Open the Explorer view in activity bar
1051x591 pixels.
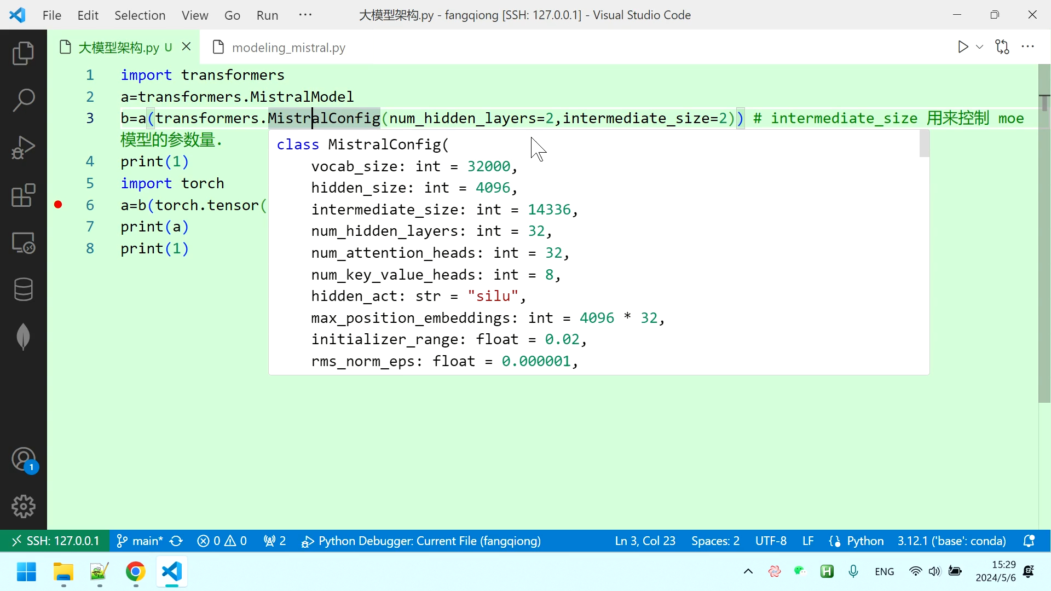[23, 54]
